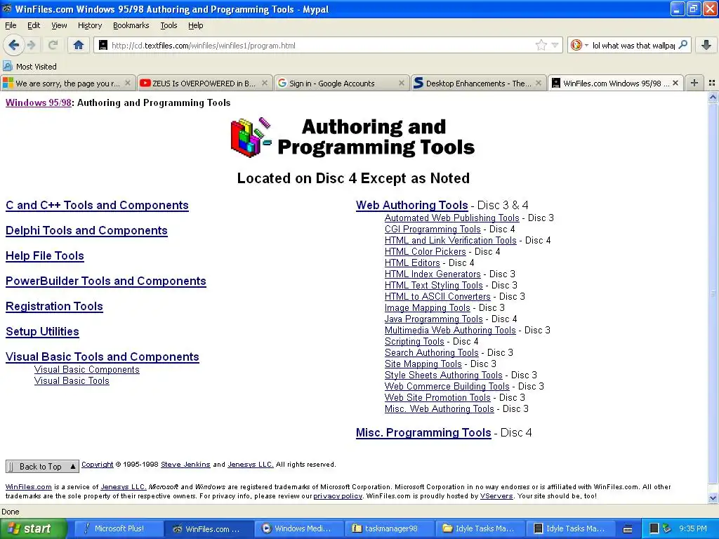Open the search engine selector dropdown
The height and width of the screenshot is (539, 719).
pos(579,45)
